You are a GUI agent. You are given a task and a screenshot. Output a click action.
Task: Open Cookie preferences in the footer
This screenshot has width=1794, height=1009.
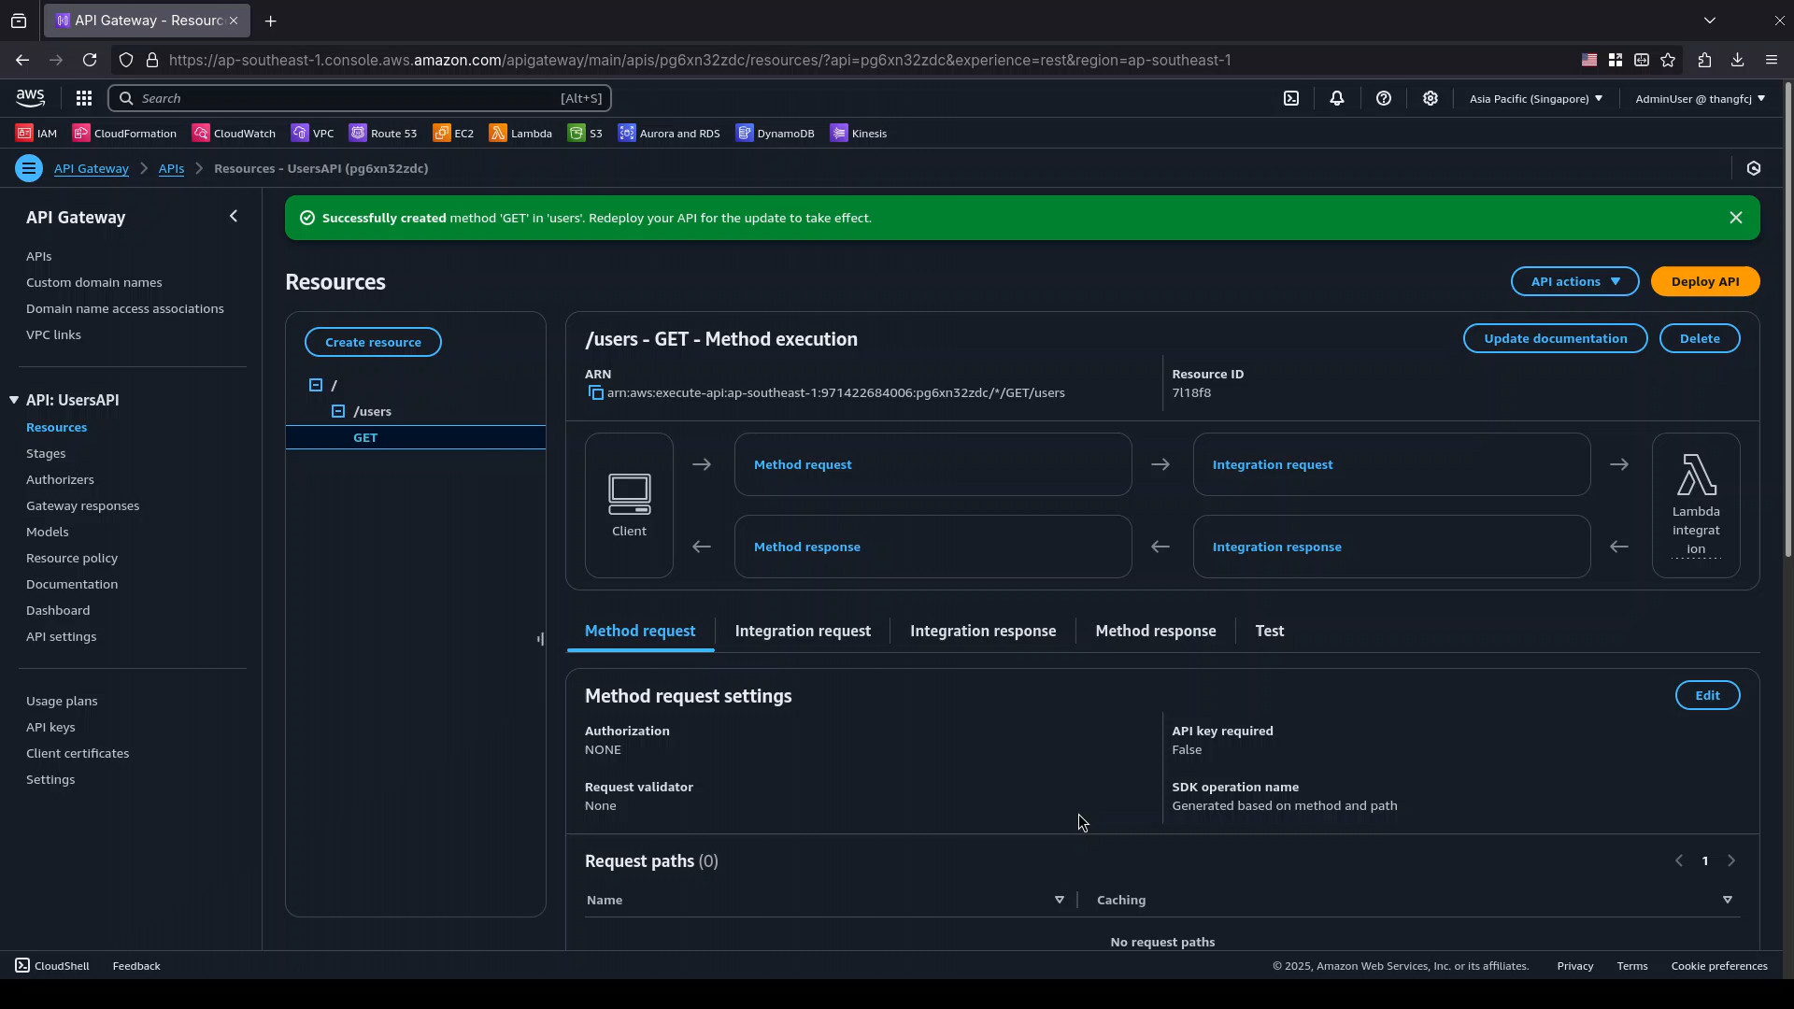point(1719,966)
